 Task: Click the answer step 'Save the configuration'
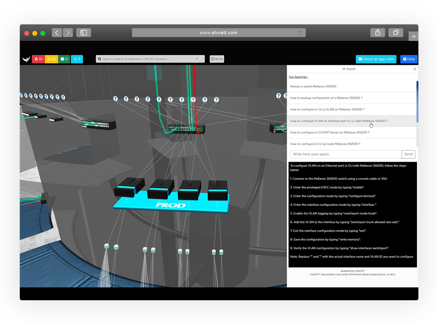(326, 239)
